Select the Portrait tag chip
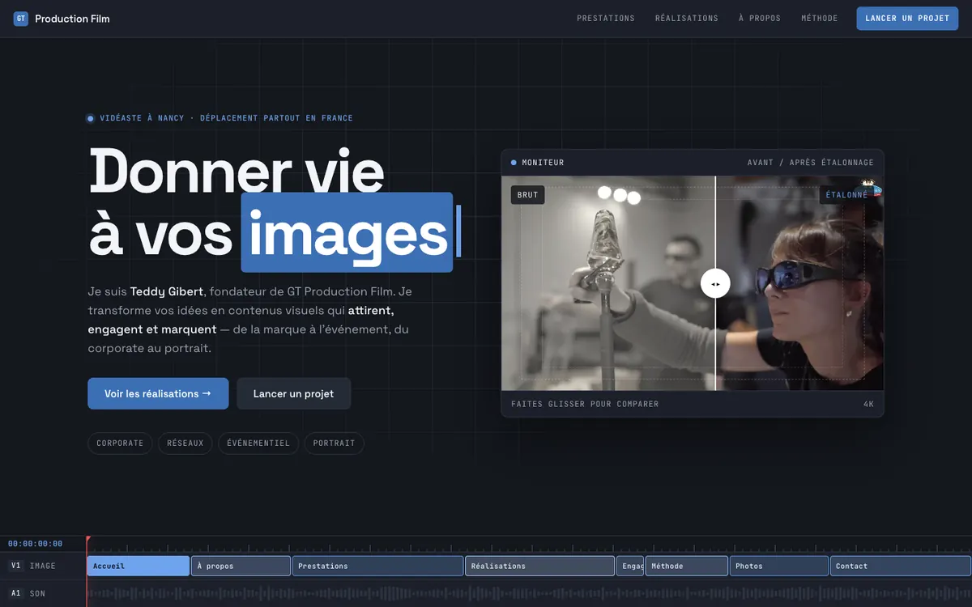The width and height of the screenshot is (972, 607). [x=335, y=444]
